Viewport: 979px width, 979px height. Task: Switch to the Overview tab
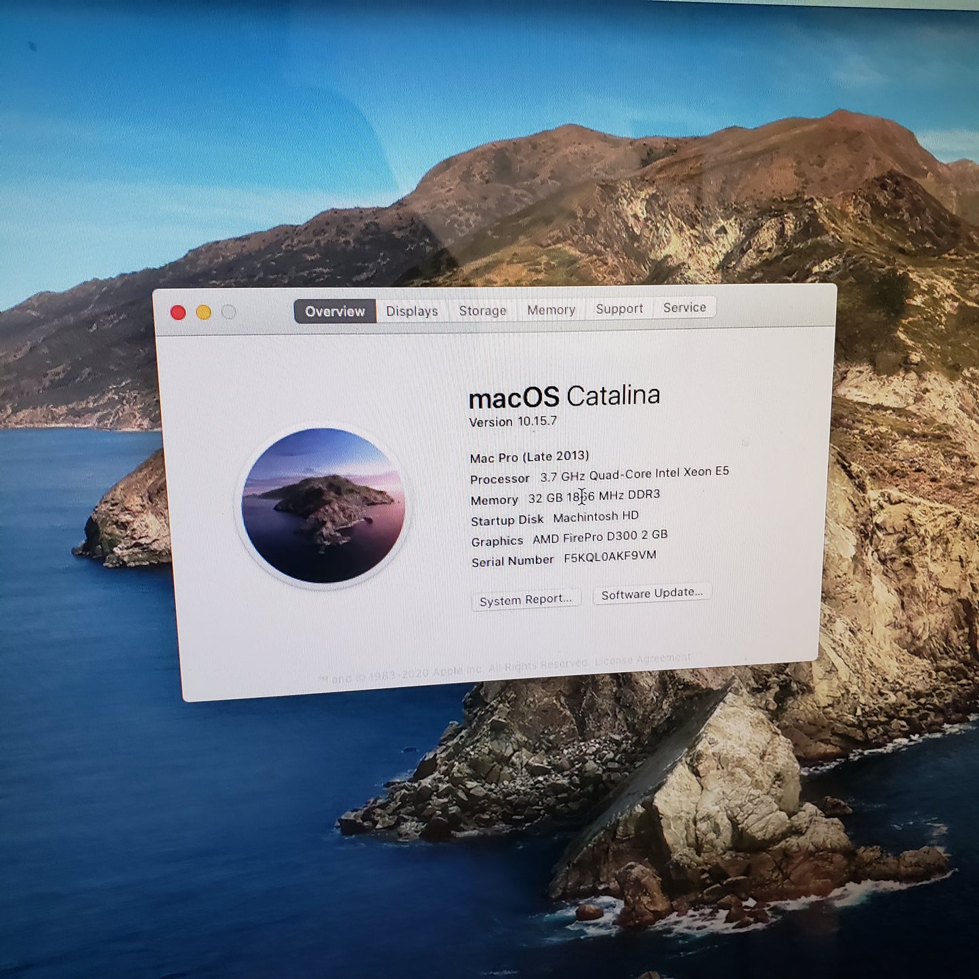click(335, 312)
